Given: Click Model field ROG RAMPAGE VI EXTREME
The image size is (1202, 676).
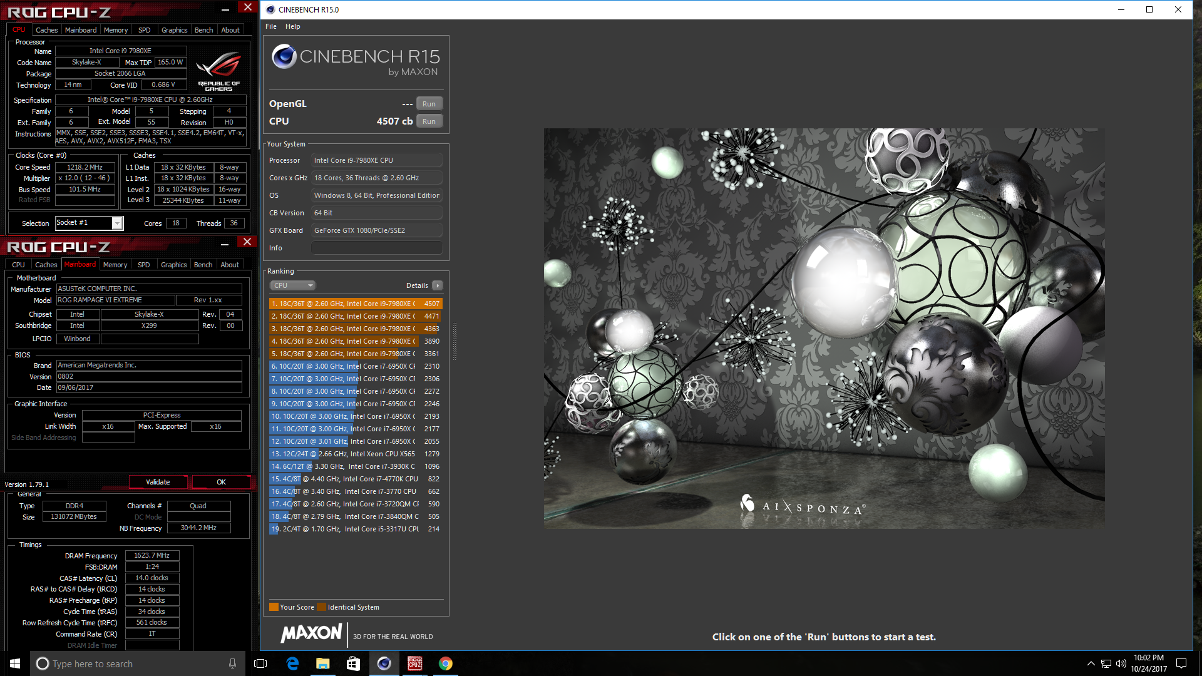Looking at the screenshot, I should click(x=115, y=300).
